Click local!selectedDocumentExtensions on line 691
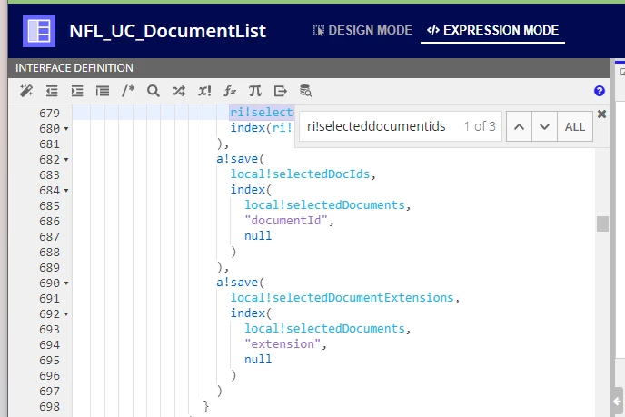The height and width of the screenshot is (417, 625). click(x=342, y=297)
